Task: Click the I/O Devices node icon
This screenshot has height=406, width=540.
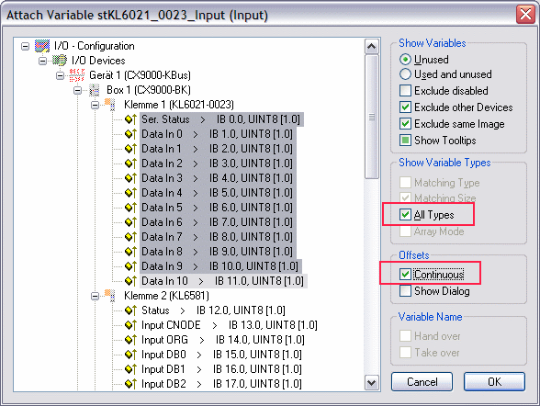Action: point(60,61)
